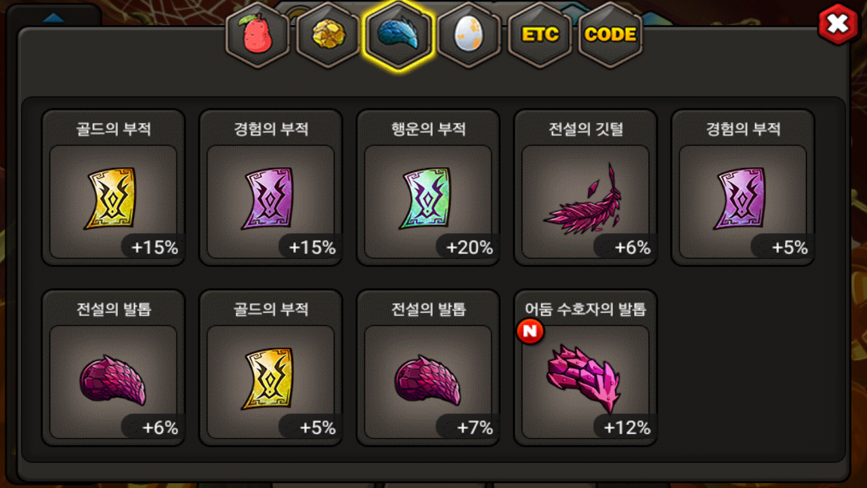Tap the red N new-item badge
The image size is (867, 488).
(530, 331)
